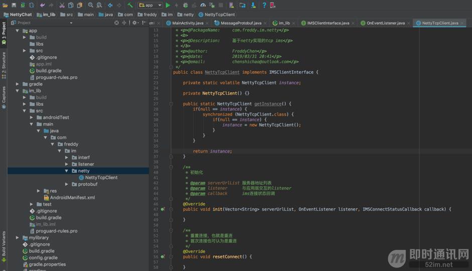472x271 pixels.
Task: Open help with the question mark icon
Action: pos(264,5)
